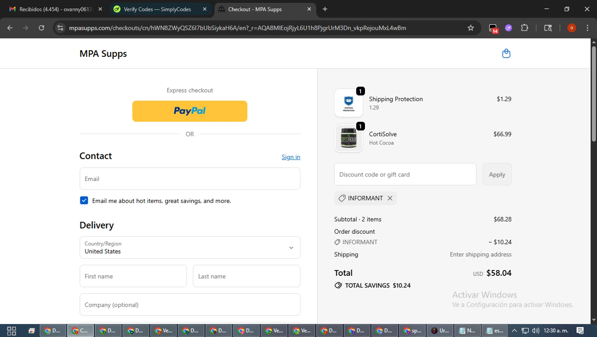597x337 pixels.
Task: Open the 'N...' notepad taskbar item
Action: 468,331
